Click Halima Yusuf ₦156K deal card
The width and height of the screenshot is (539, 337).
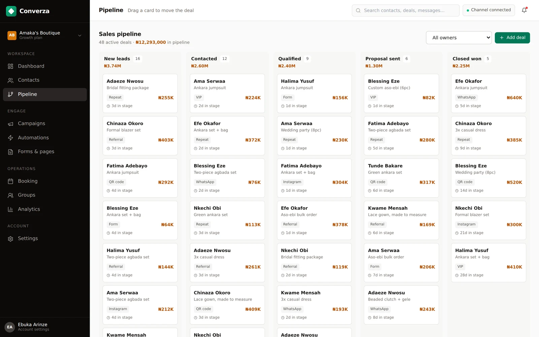314,93
